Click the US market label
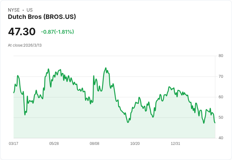The image size is (232, 160). click(30, 10)
